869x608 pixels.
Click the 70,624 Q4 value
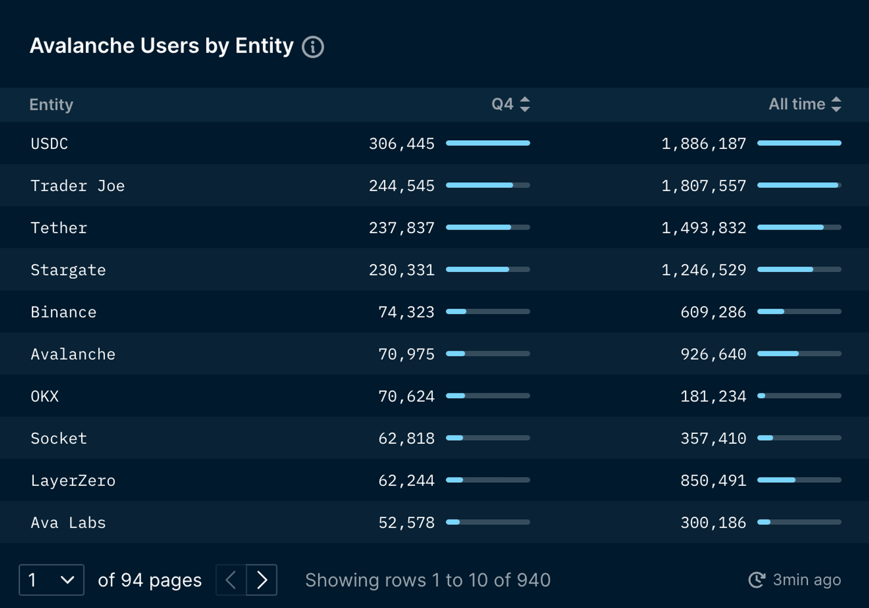[x=406, y=397]
